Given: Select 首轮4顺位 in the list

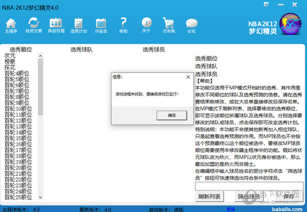Looking at the screenshot, I should click(17, 74).
